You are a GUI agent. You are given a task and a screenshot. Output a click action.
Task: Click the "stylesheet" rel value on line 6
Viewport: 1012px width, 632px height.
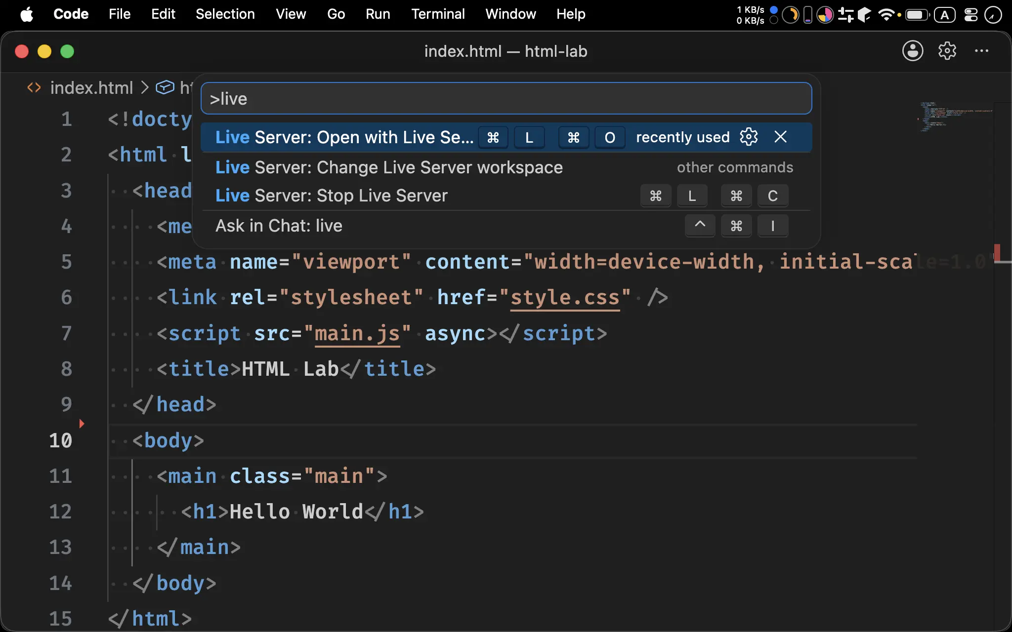pos(351,298)
